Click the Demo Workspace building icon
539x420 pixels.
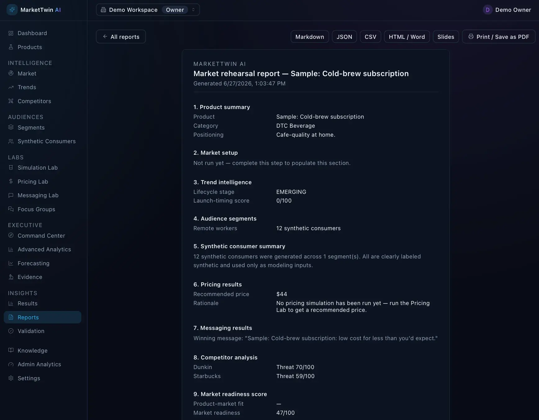pos(103,10)
